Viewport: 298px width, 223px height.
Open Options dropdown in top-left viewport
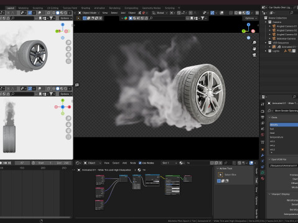pos(66,18)
